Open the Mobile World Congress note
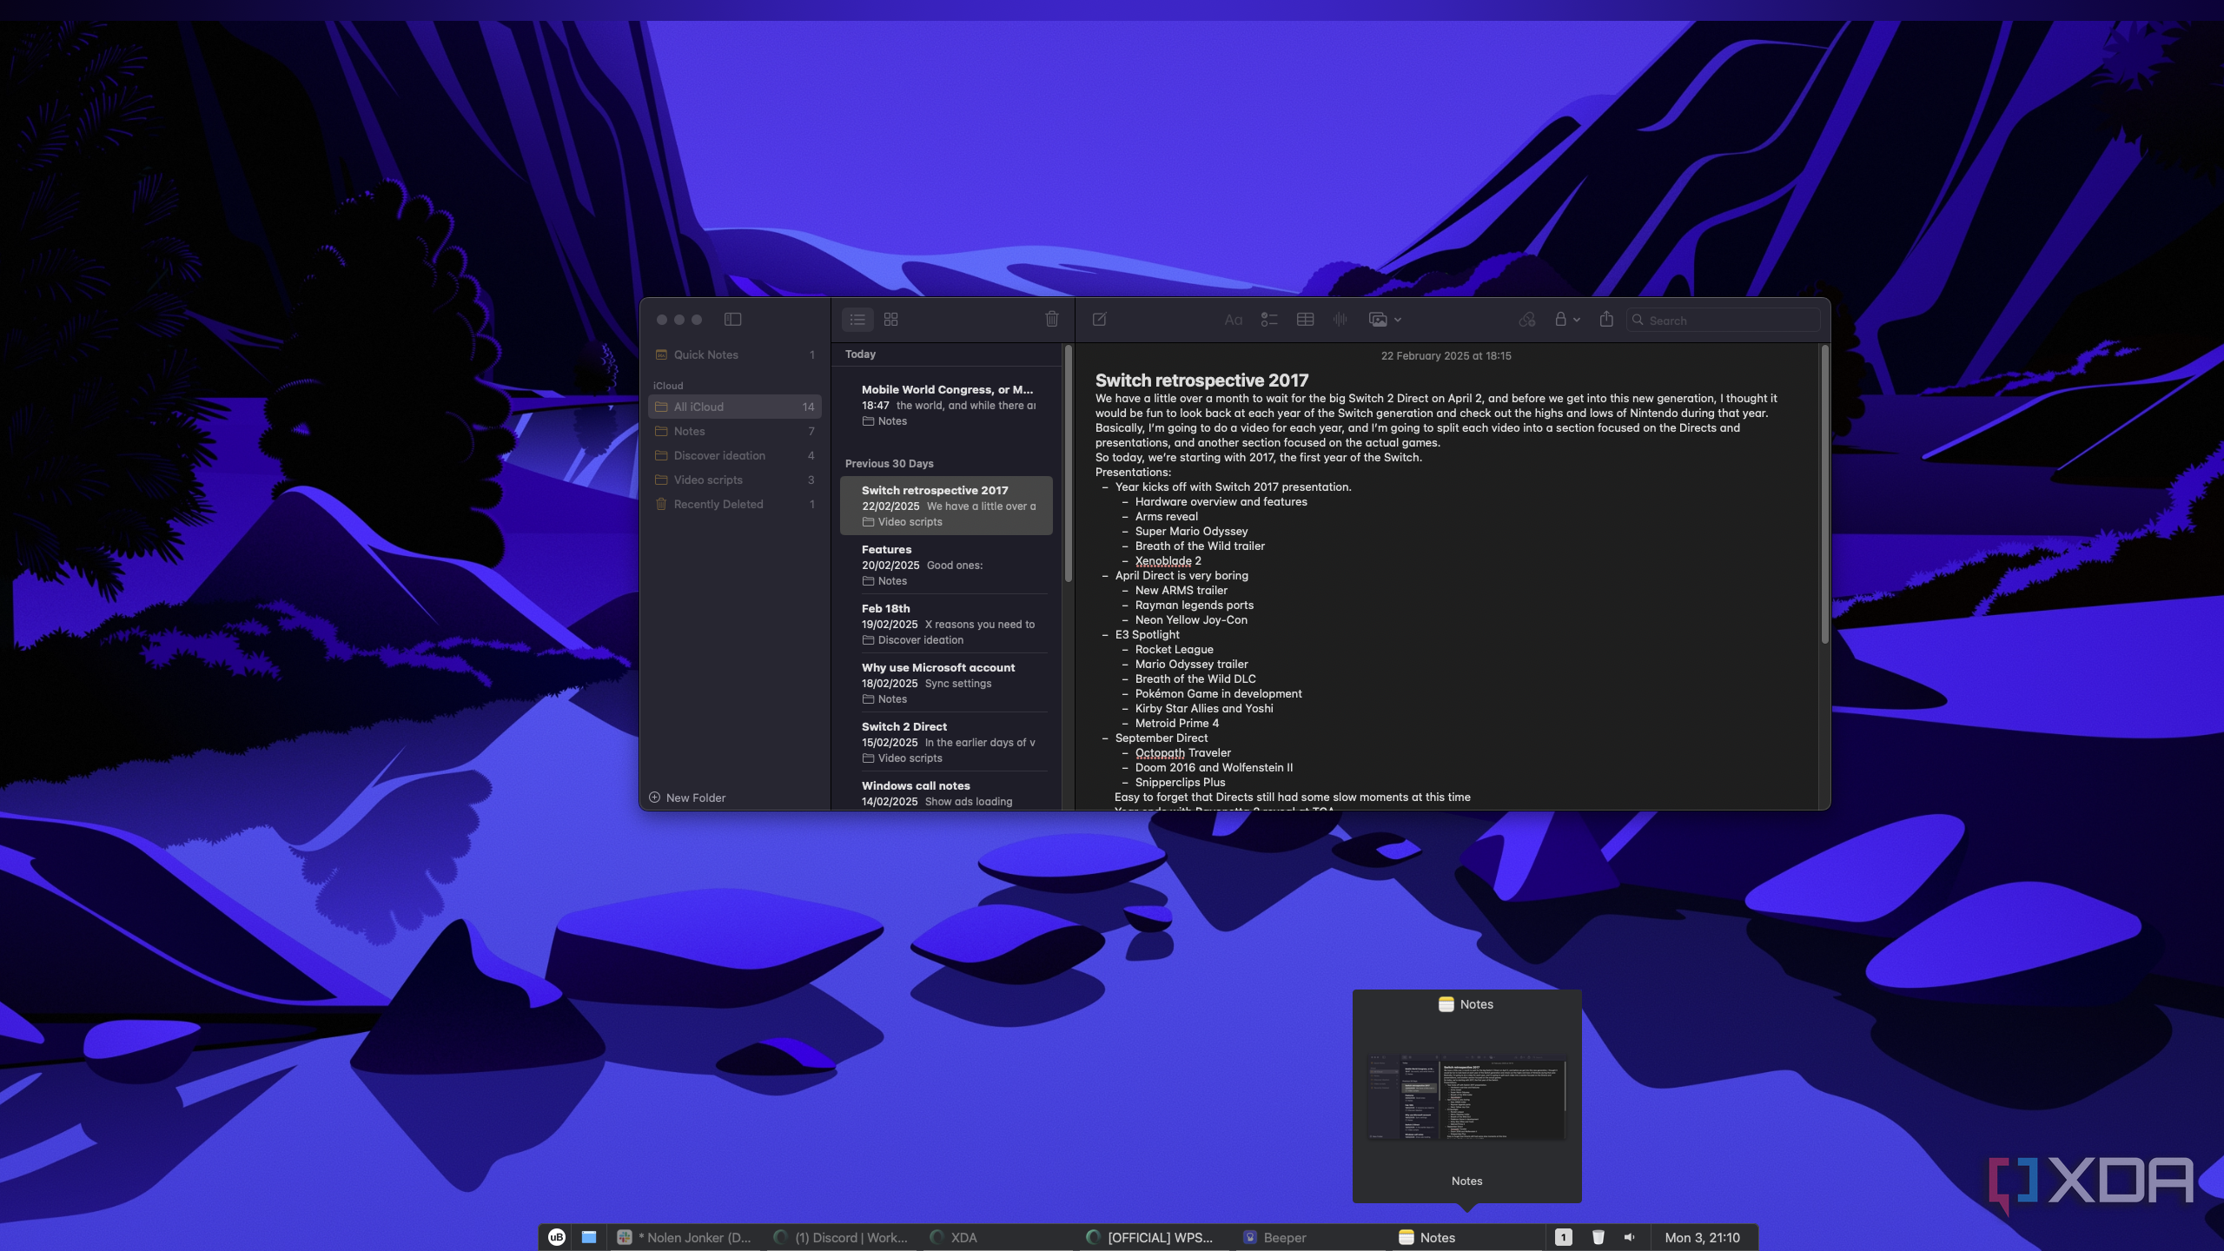The image size is (2224, 1251). click(946, 405)
